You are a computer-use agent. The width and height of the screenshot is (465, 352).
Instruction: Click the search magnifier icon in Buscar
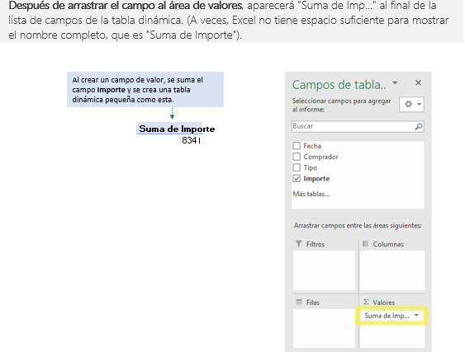pos(419,126)
